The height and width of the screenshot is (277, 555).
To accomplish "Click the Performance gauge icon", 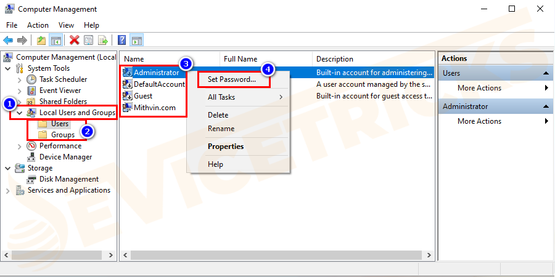I will tap(31, 146).
